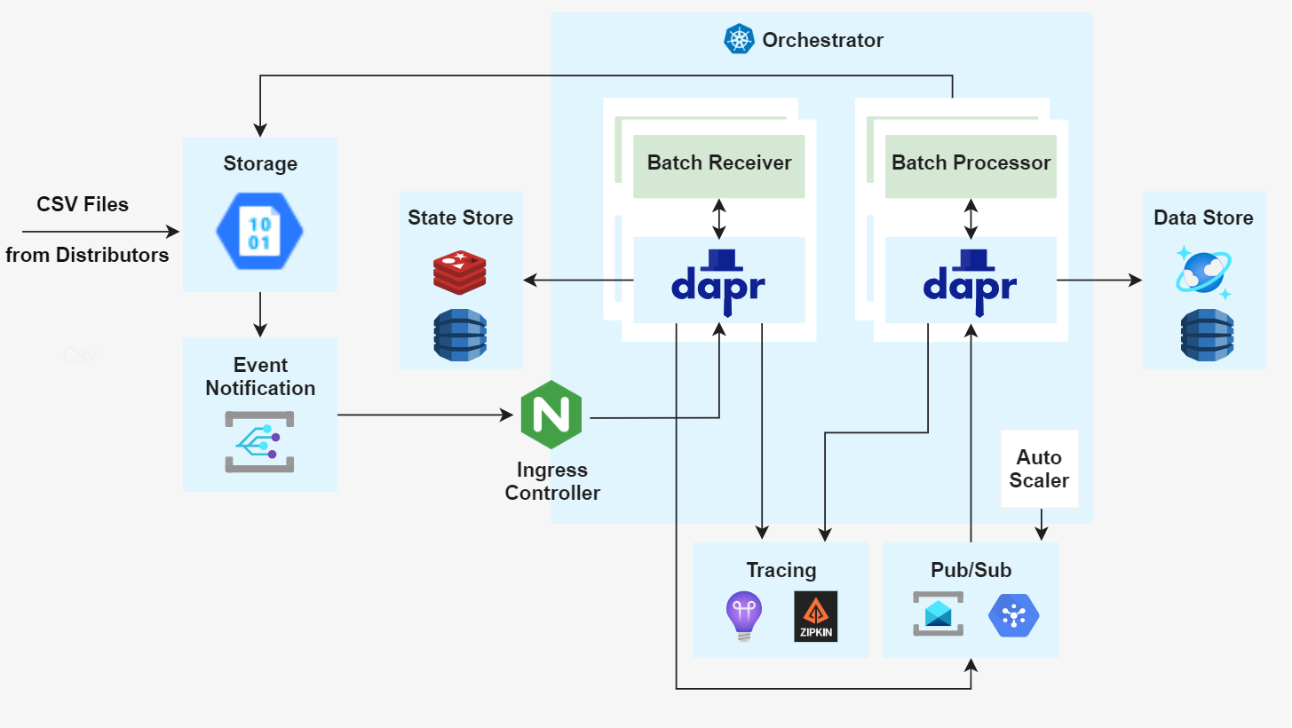The width and height of the screenshot is (1292, 728).
Task: Select the purple lightbulb icon in Tracing
Action: [x=744, y=616]
